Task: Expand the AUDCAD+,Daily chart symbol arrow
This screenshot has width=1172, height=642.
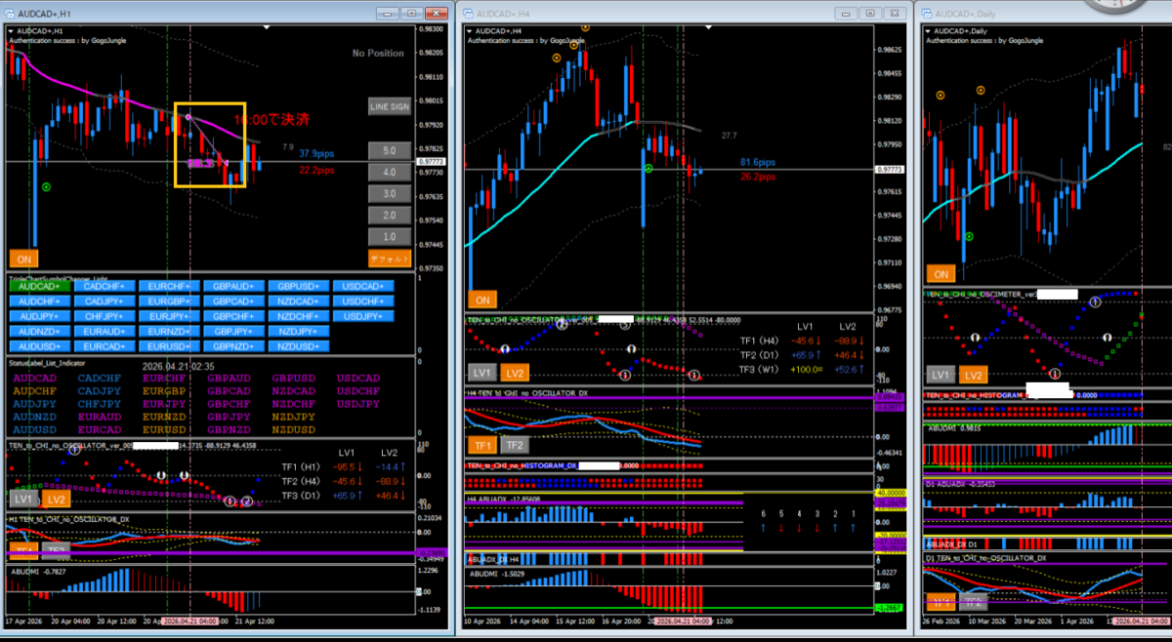Action: (929, 31)
